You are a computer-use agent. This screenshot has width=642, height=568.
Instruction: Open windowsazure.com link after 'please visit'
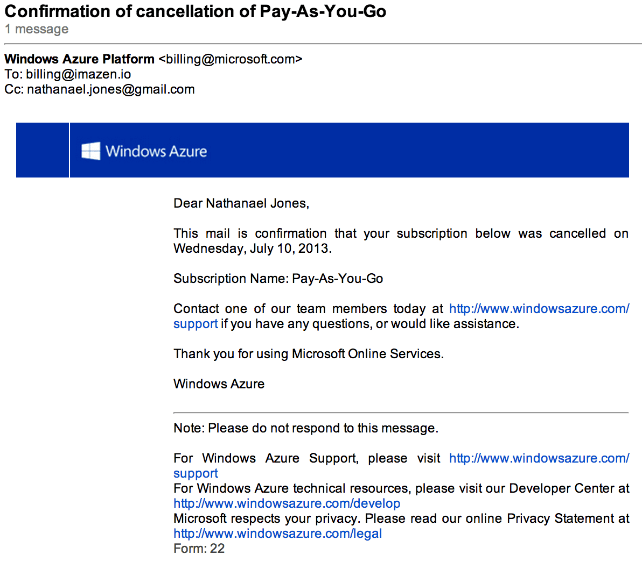click(539, 458)
